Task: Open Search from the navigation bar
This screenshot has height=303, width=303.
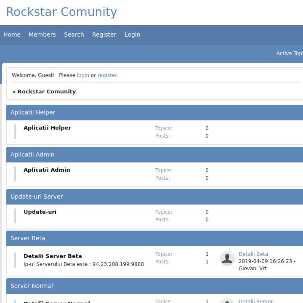Action: [74, 35]
